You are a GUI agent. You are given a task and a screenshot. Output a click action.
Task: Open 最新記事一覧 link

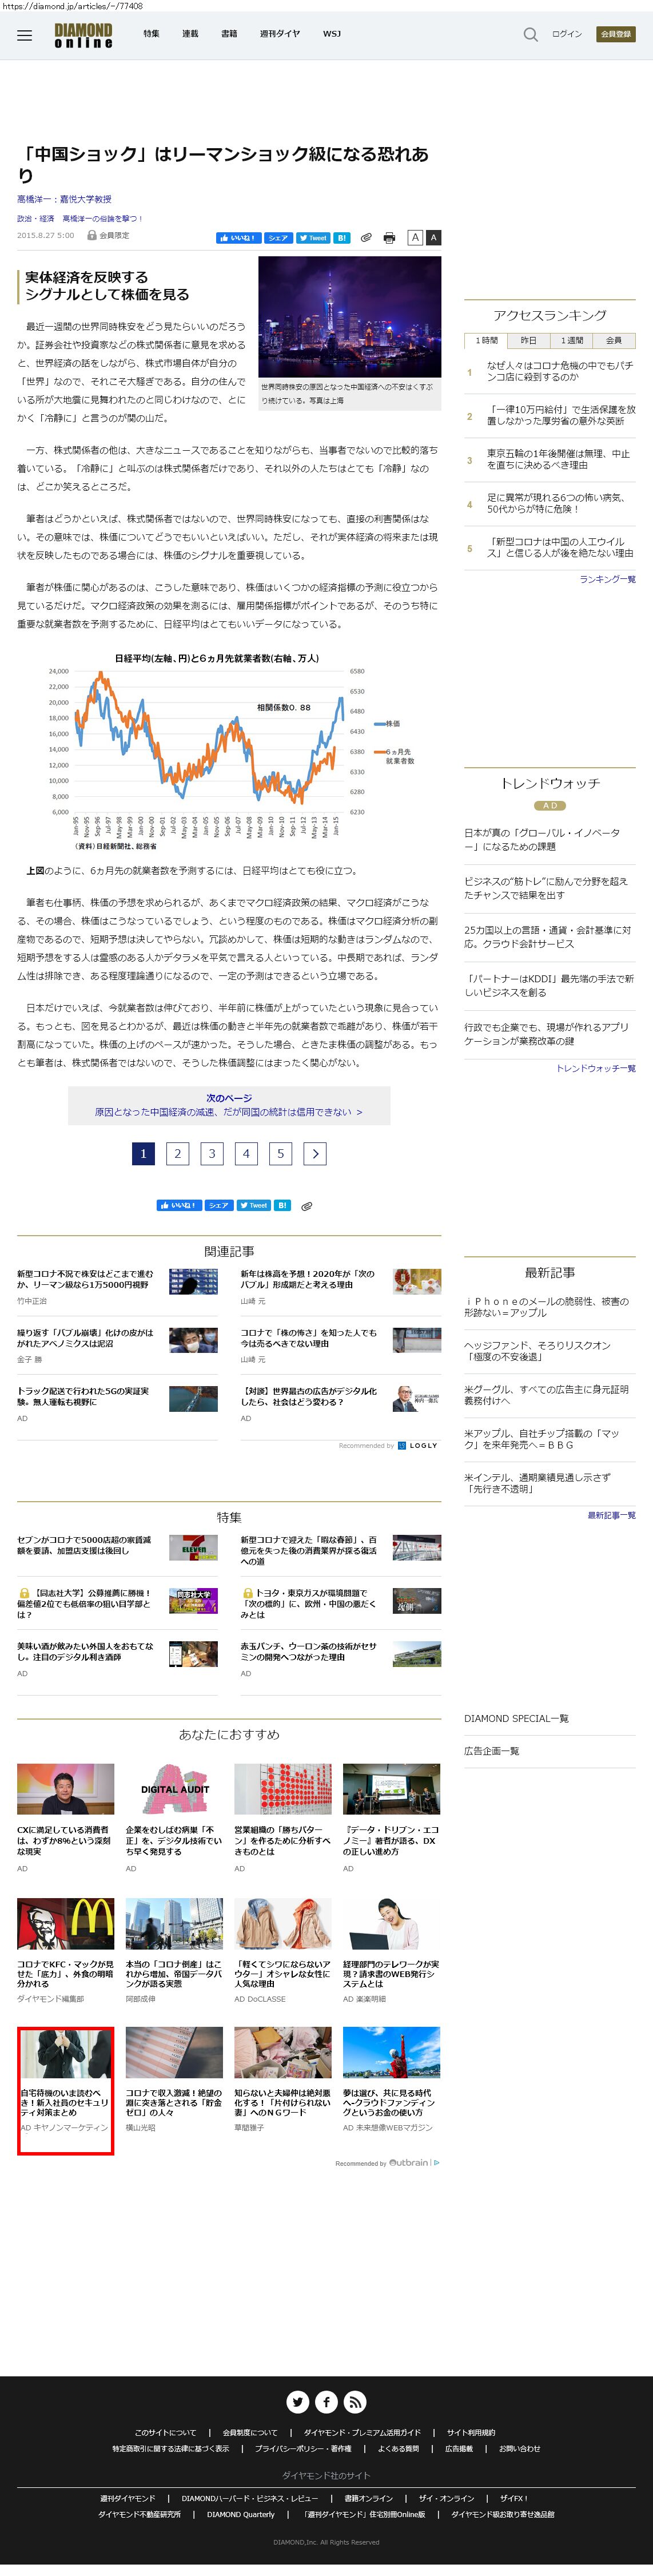[611, 1515]
